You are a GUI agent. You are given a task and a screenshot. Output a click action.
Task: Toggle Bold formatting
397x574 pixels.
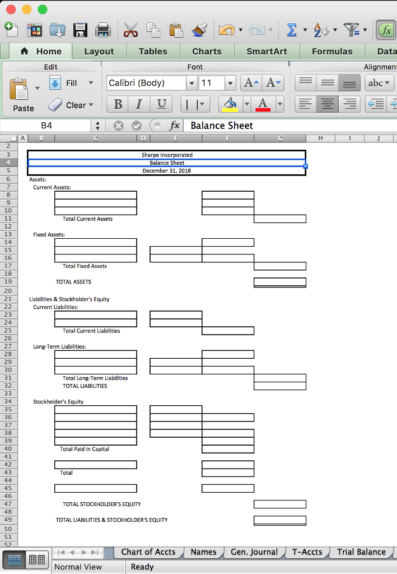coord(118,104)
